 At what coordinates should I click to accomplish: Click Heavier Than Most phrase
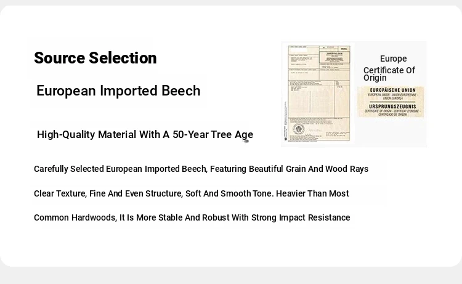click(312, 193)
